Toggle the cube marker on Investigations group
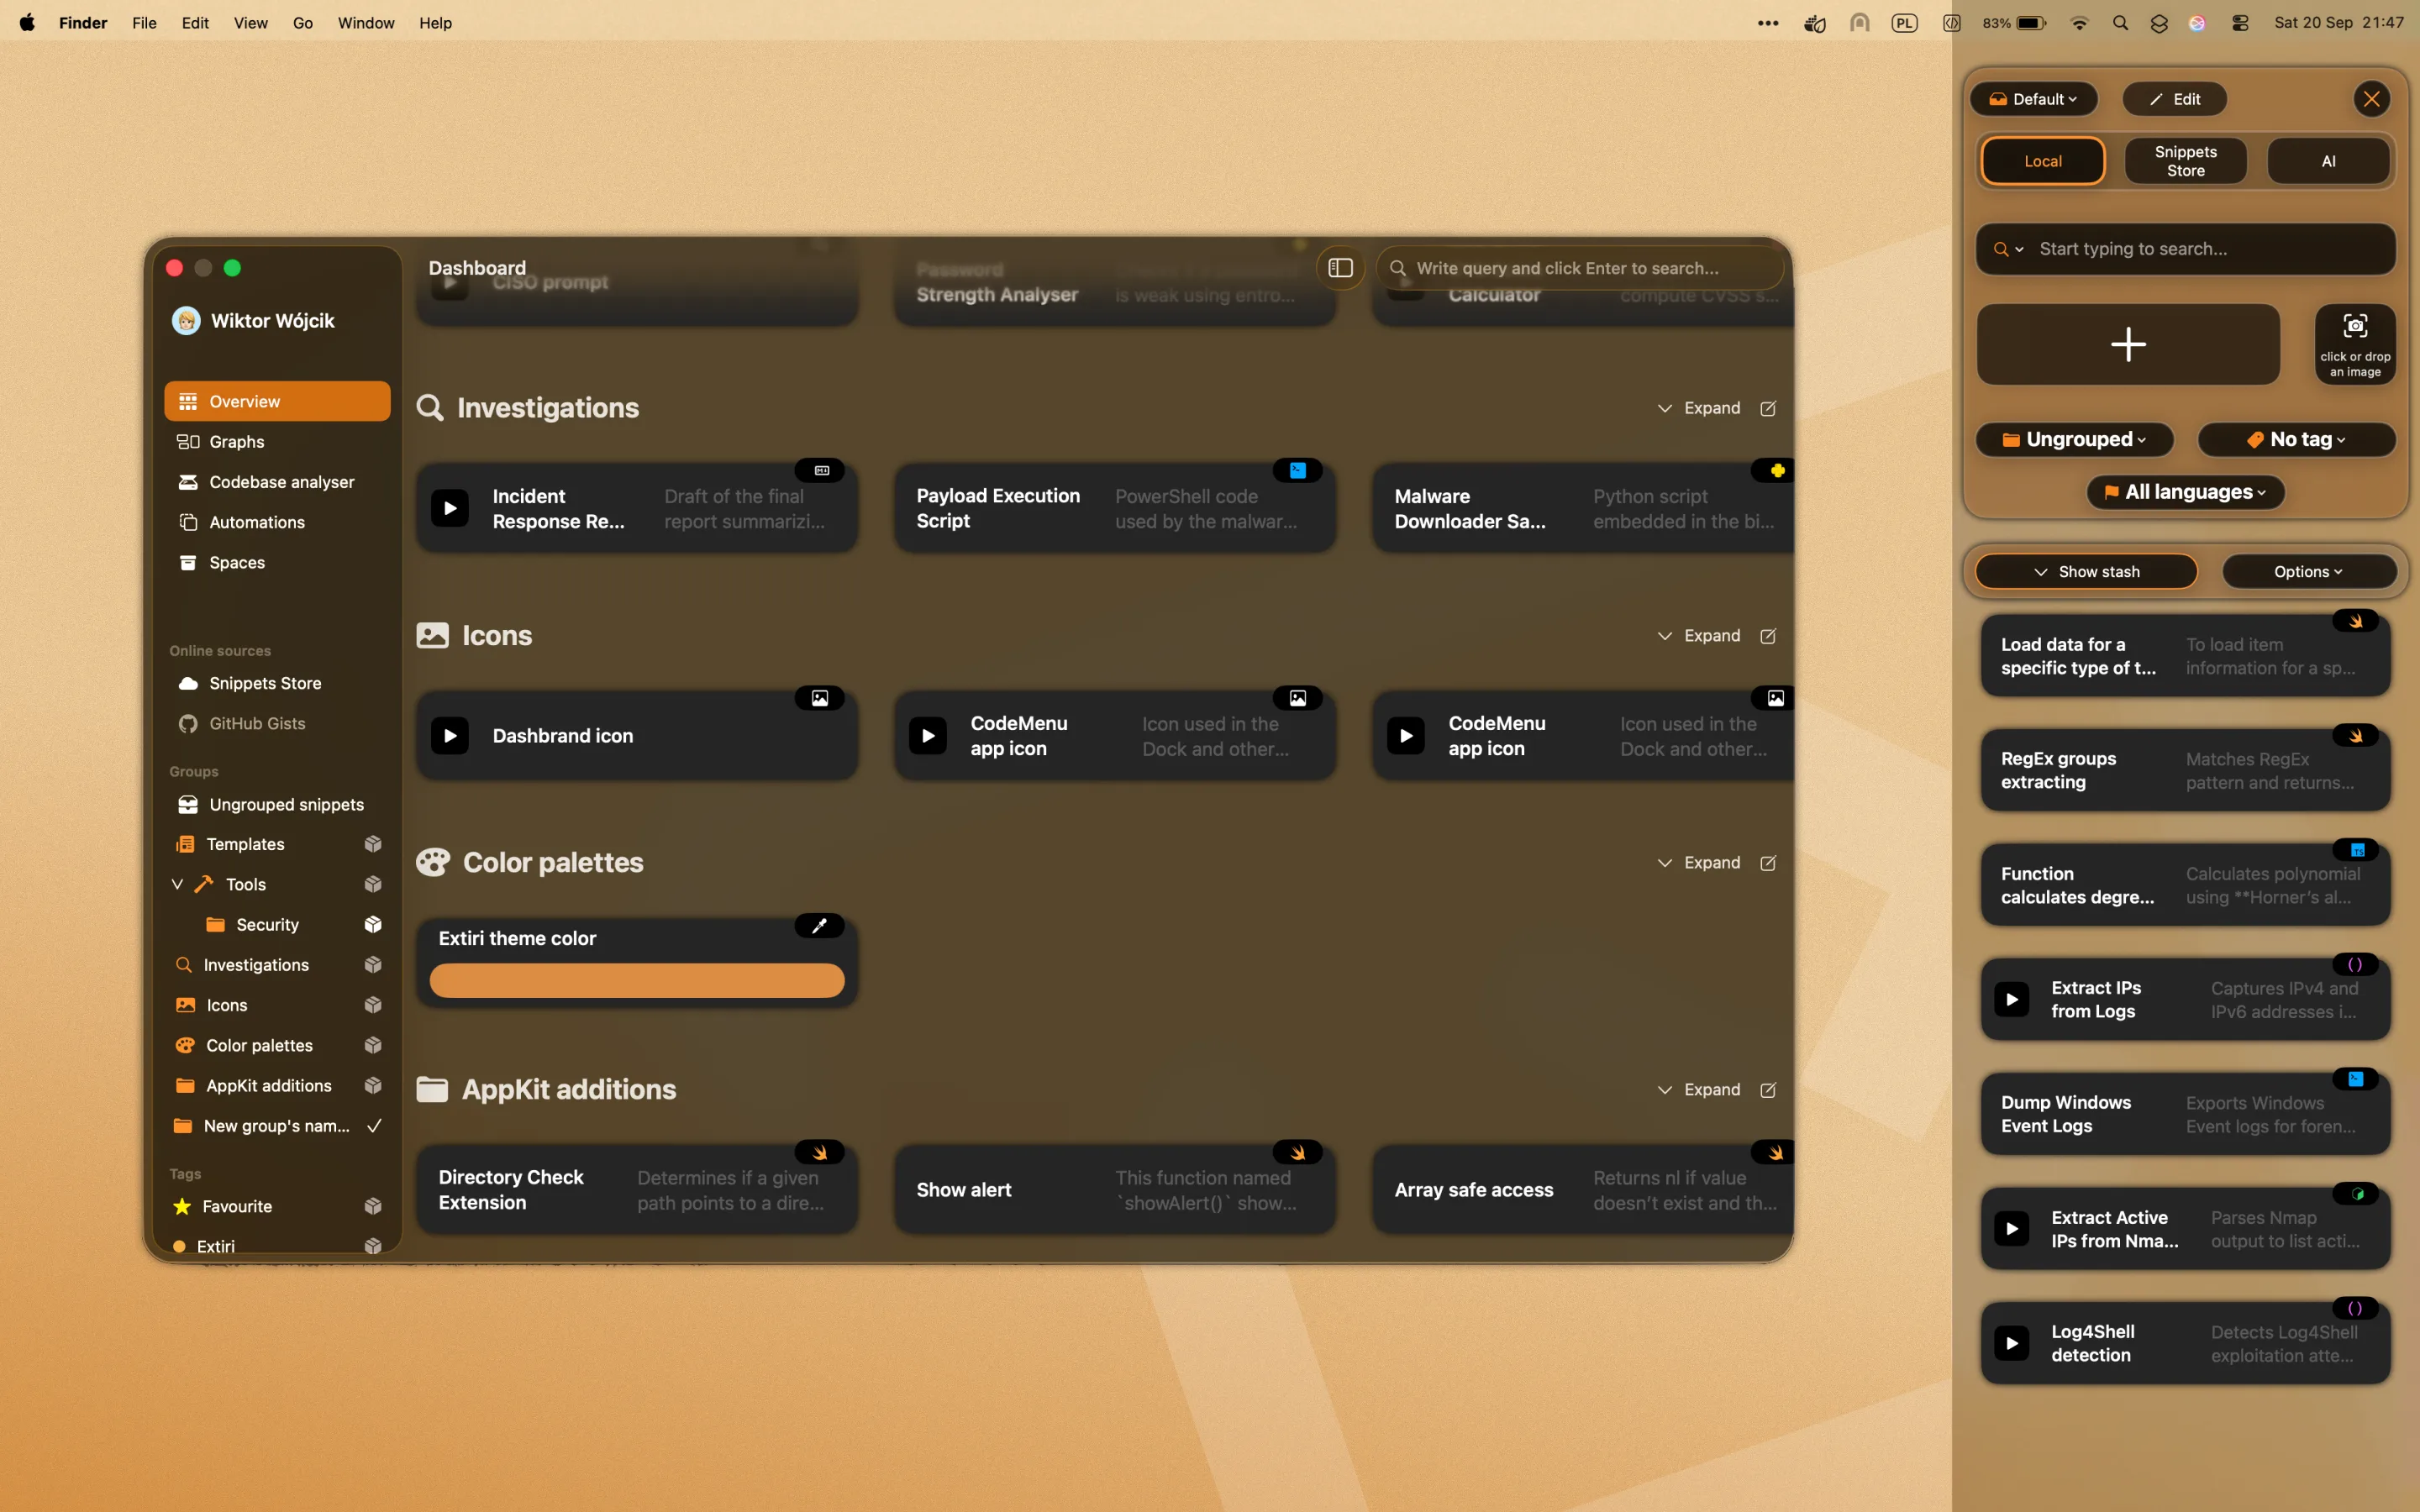This screenshot has width=2420, height=1512. [x=373, y=965]
